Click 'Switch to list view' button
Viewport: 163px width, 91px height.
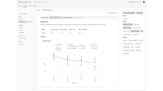(112, 13)
